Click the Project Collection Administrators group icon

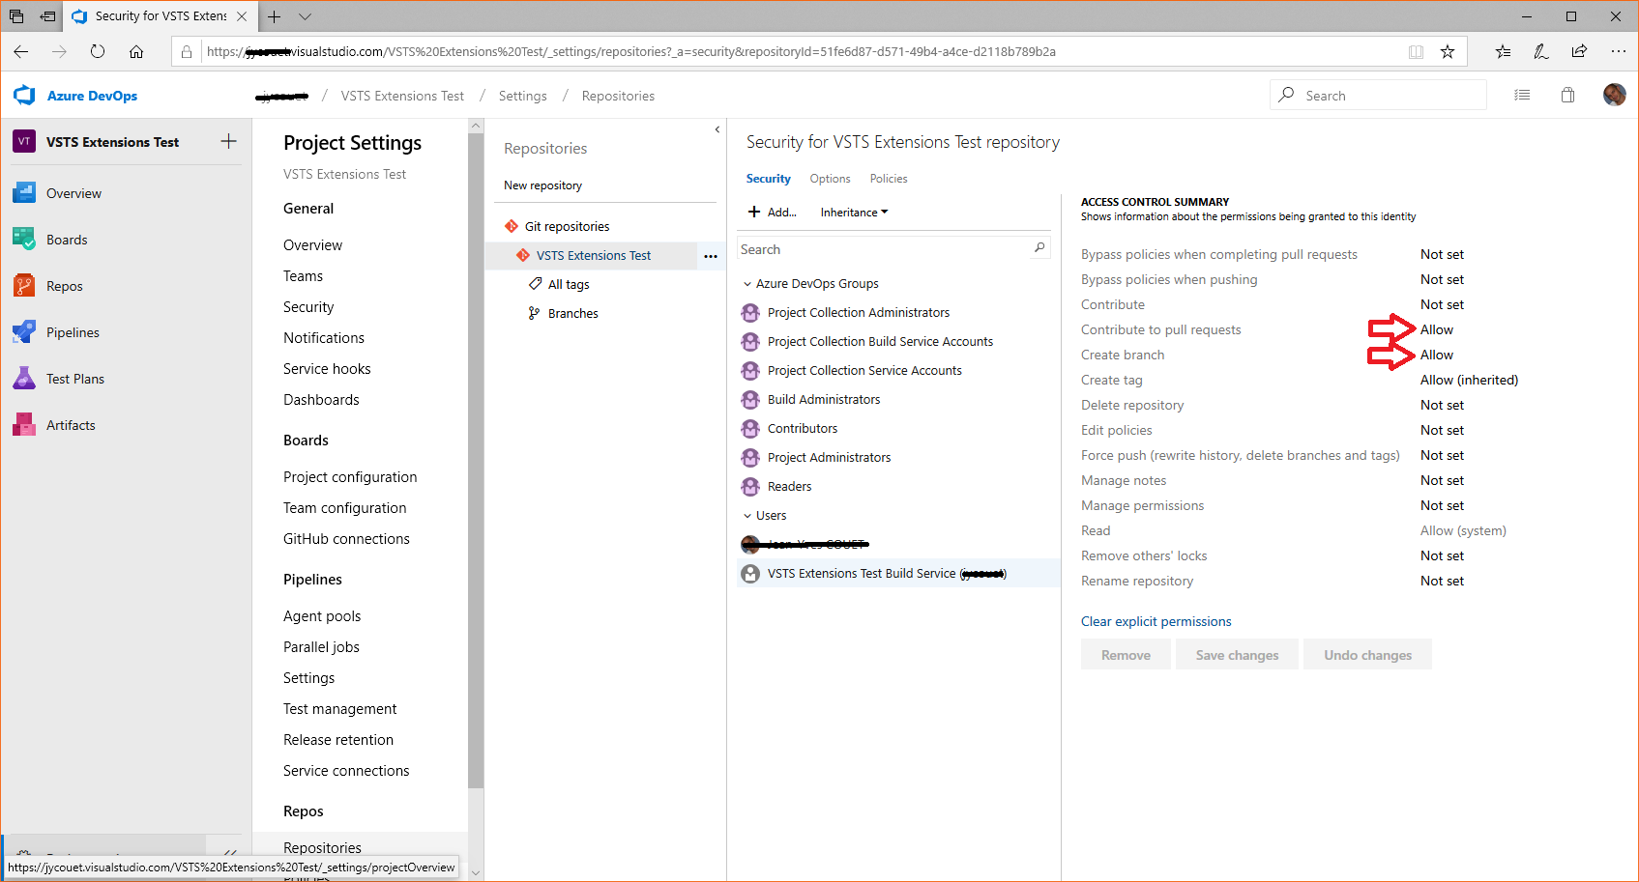point(750,312)
